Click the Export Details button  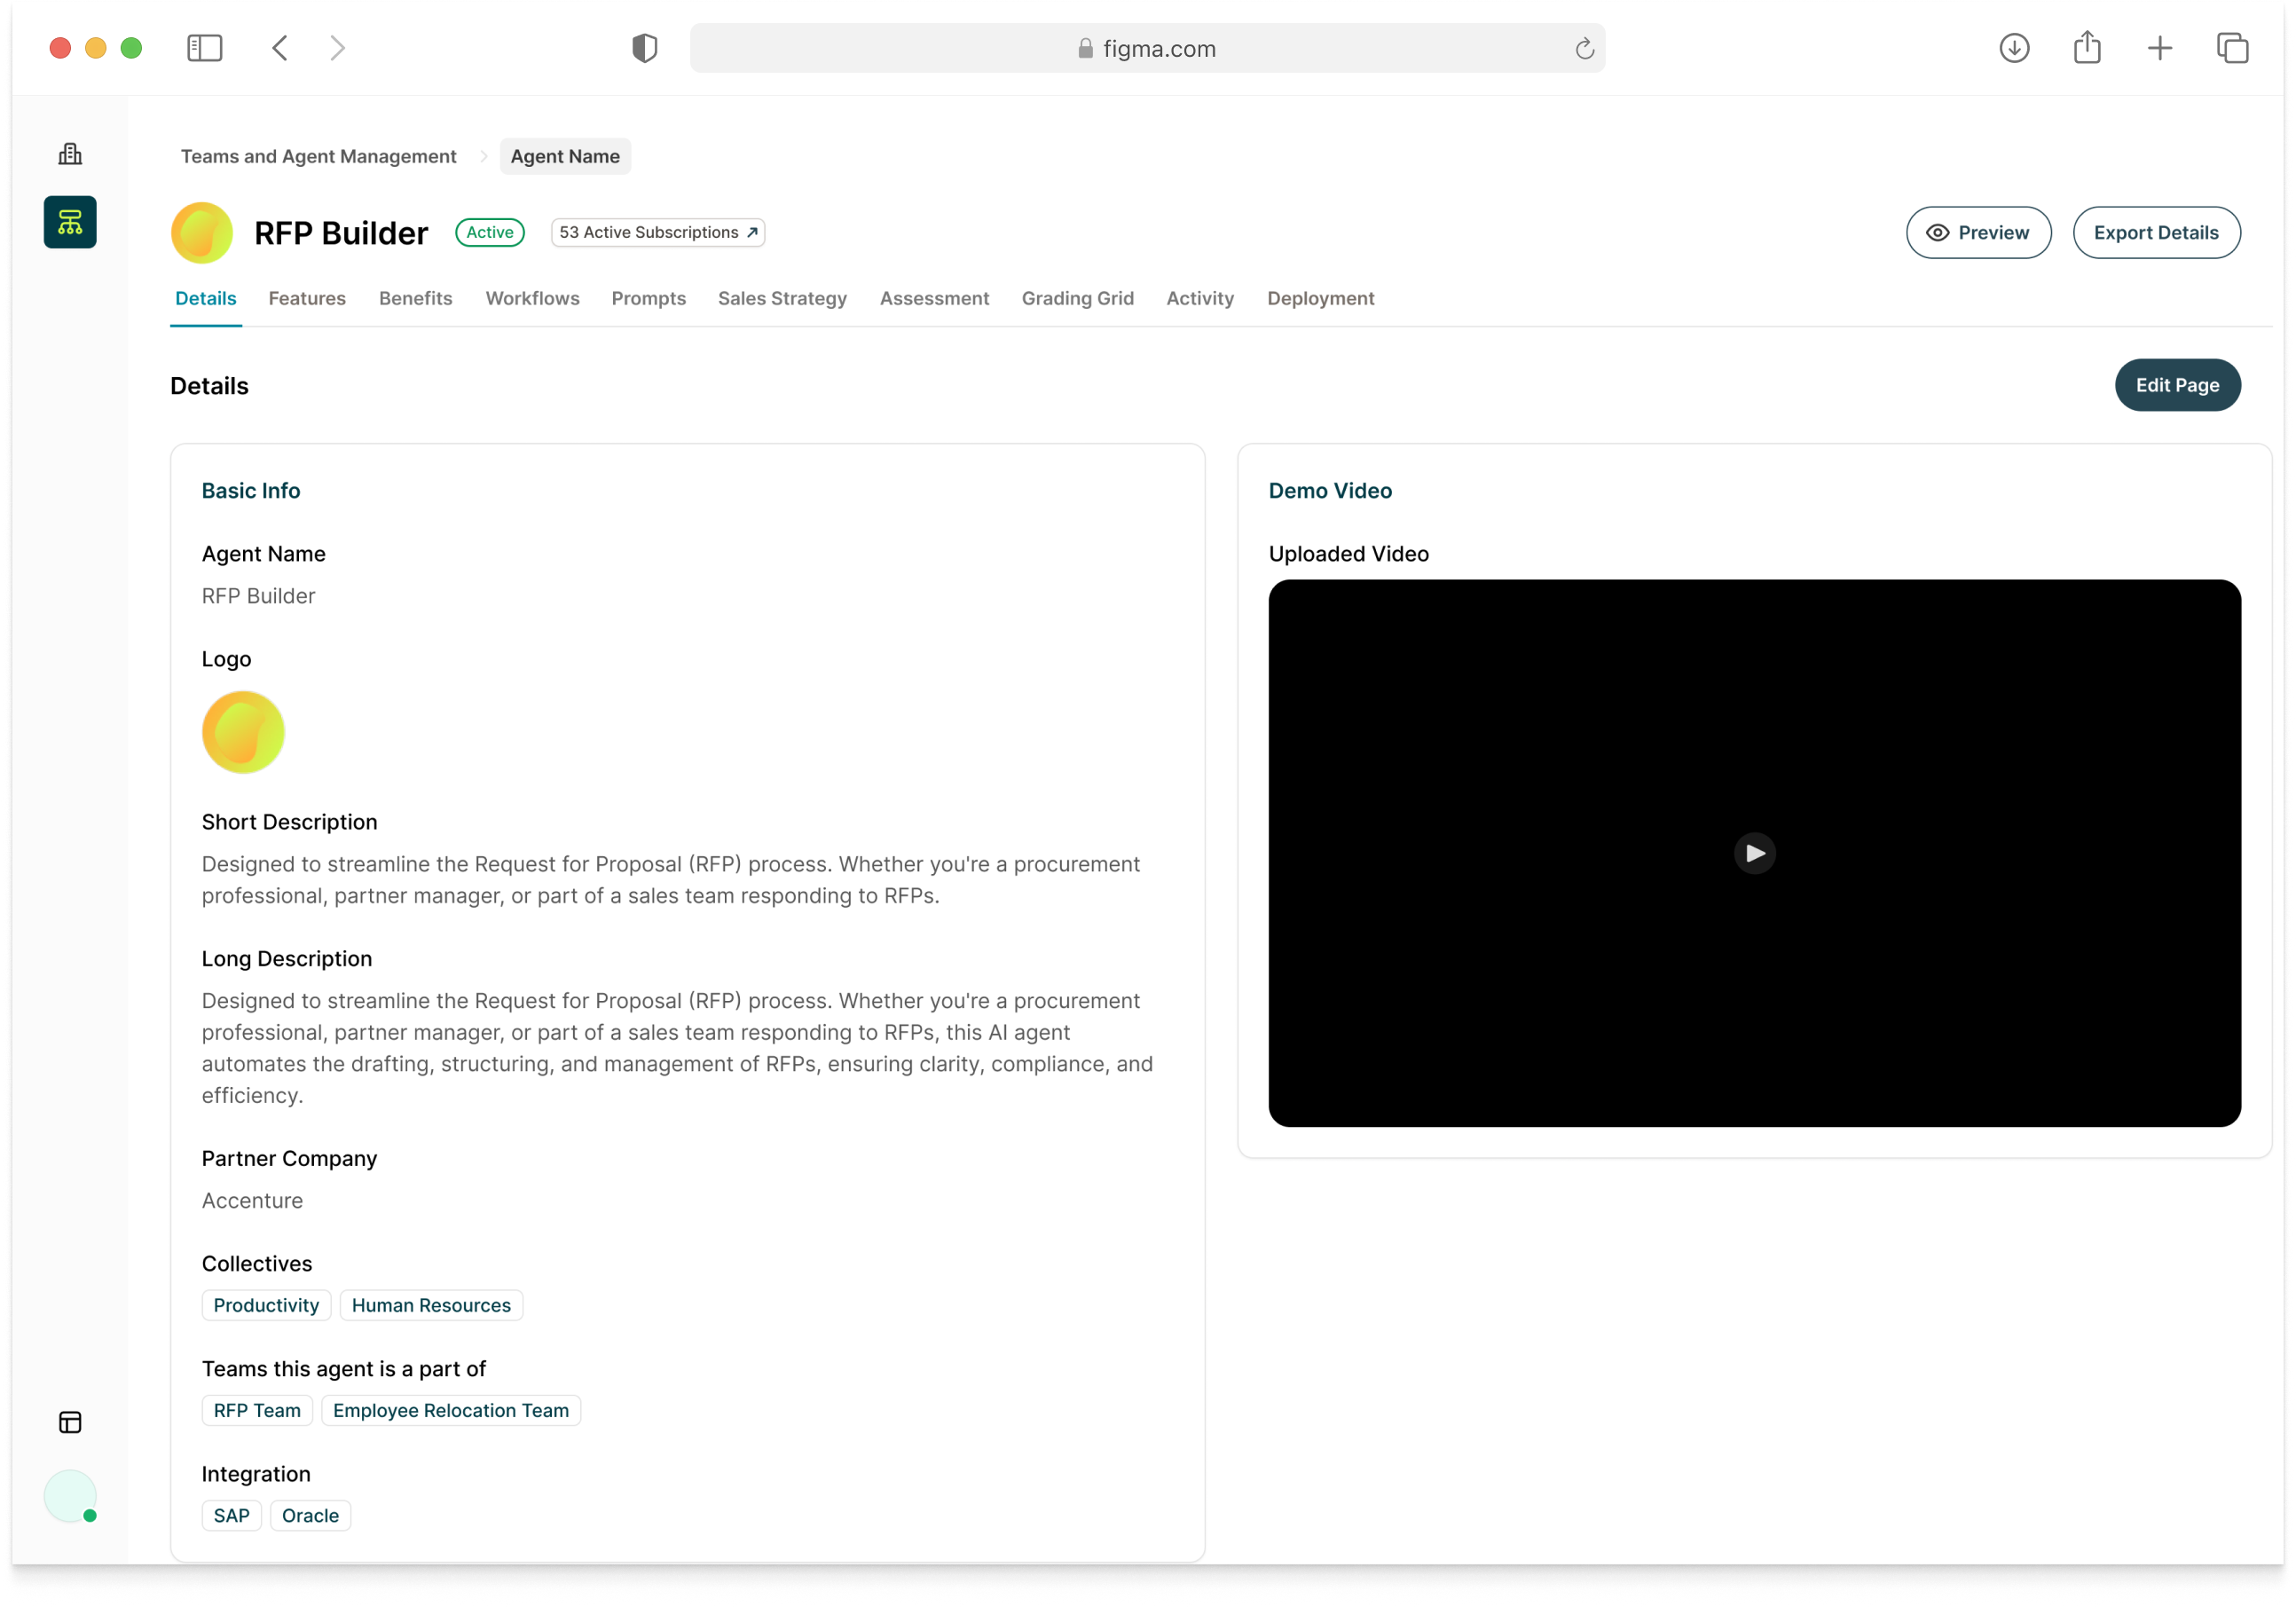click(2157, 232)
